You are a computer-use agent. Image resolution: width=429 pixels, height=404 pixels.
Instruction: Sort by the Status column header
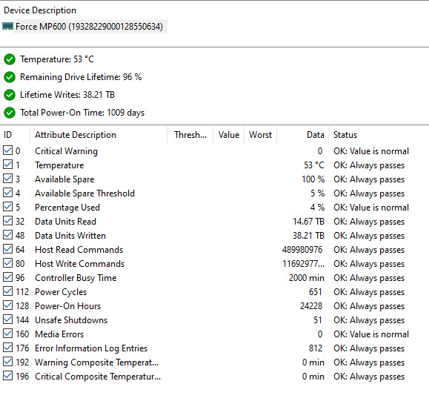(x=379, y=135)
